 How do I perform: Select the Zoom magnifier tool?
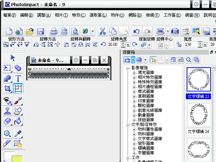pos(7,134)
